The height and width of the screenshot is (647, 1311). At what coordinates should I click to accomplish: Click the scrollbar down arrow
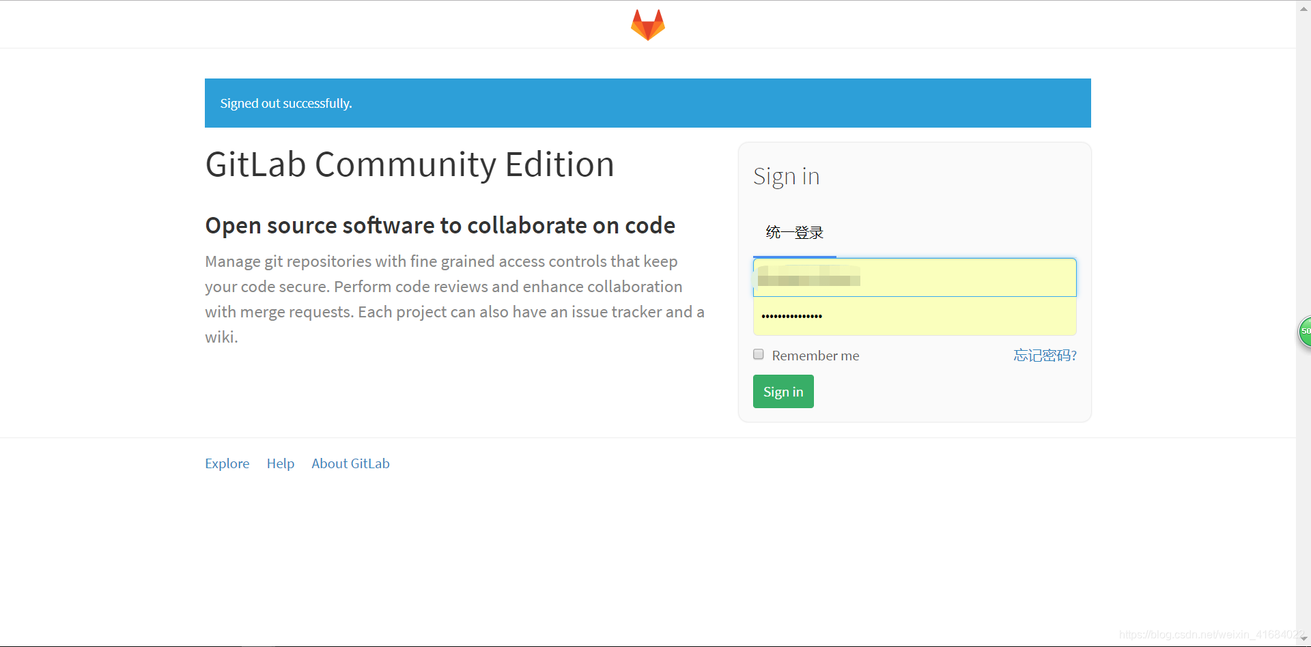coord(1303,639)
